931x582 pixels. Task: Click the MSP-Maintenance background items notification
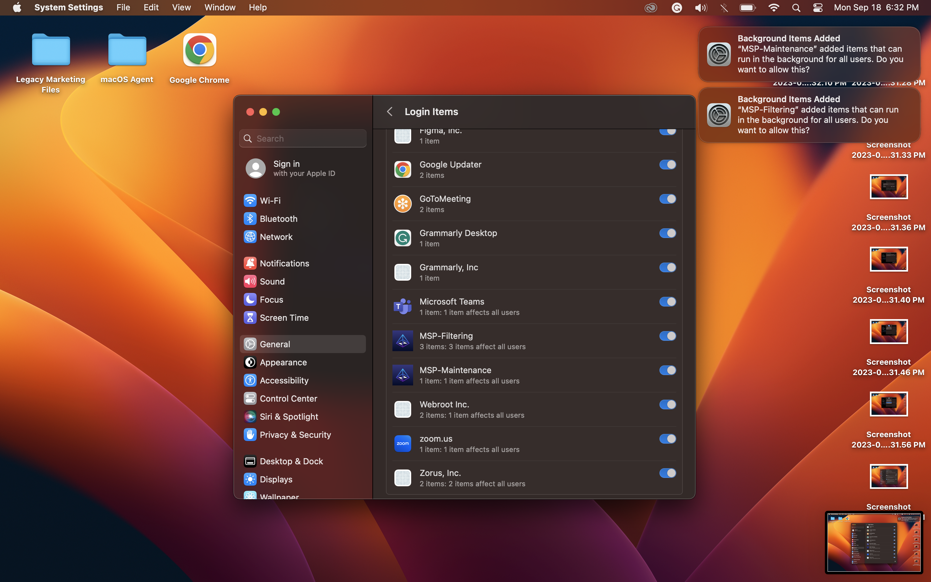click(x=809, y=54)
